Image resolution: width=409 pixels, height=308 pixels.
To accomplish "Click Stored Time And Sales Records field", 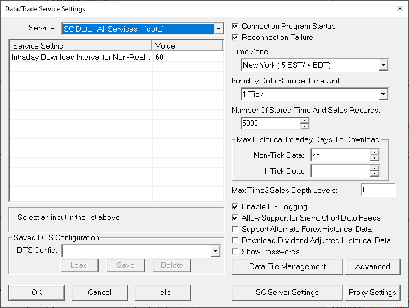I will pos(270,124).
